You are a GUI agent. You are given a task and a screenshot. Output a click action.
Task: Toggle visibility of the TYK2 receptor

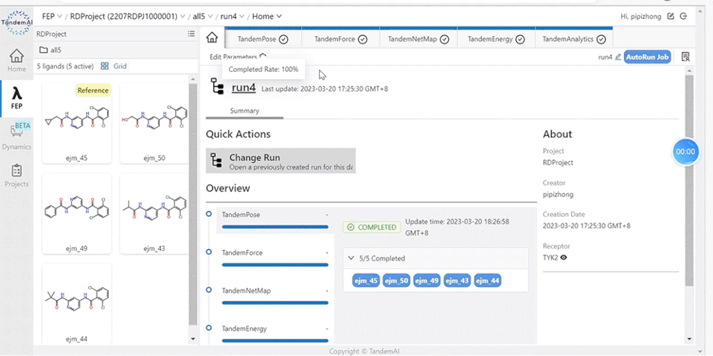(x=563, y=258)
